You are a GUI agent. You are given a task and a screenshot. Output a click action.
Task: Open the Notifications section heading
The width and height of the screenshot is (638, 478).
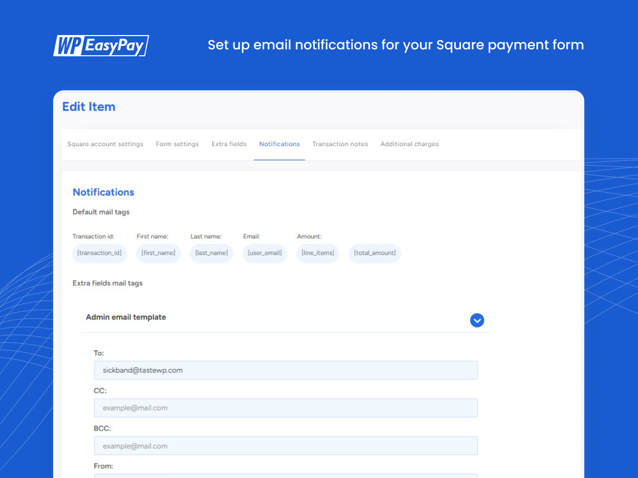click(x=103, y=192)
